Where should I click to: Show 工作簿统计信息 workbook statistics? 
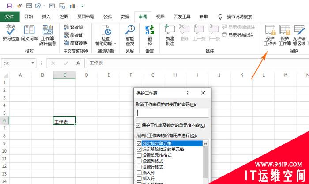pos(48,35)
